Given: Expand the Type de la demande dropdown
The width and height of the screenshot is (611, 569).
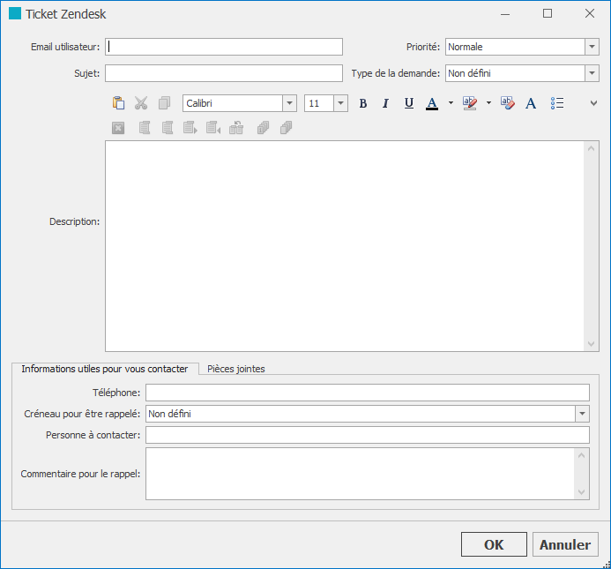Looking at the screenshot, I should pyautogui.click(x=592, y=73).
